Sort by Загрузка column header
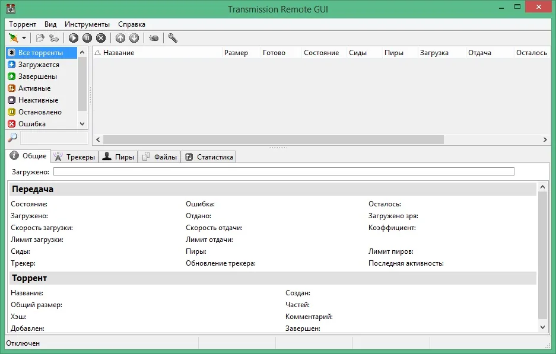This screenshot has width=556, height=354. (442, 52)
